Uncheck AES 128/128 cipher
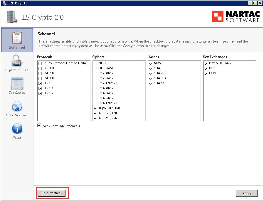Viewport: 264px width, 201px height. (95, 113)
